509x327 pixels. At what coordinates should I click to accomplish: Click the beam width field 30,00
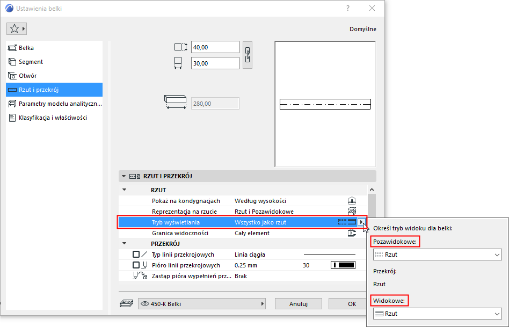tap(215, 63)
